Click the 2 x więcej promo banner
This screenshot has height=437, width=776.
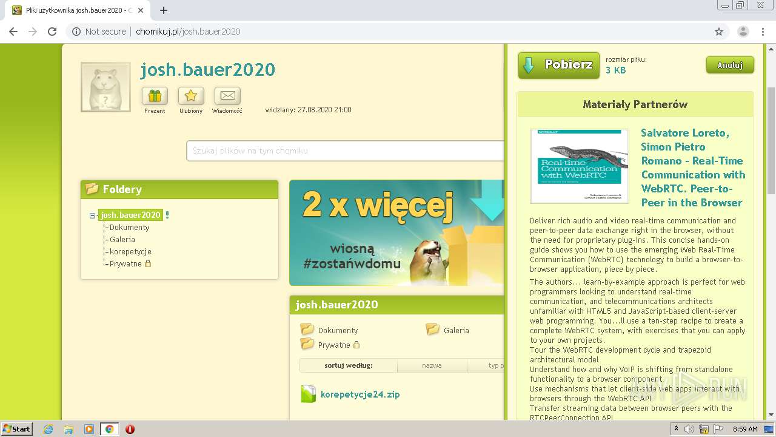tap(396, 232)
